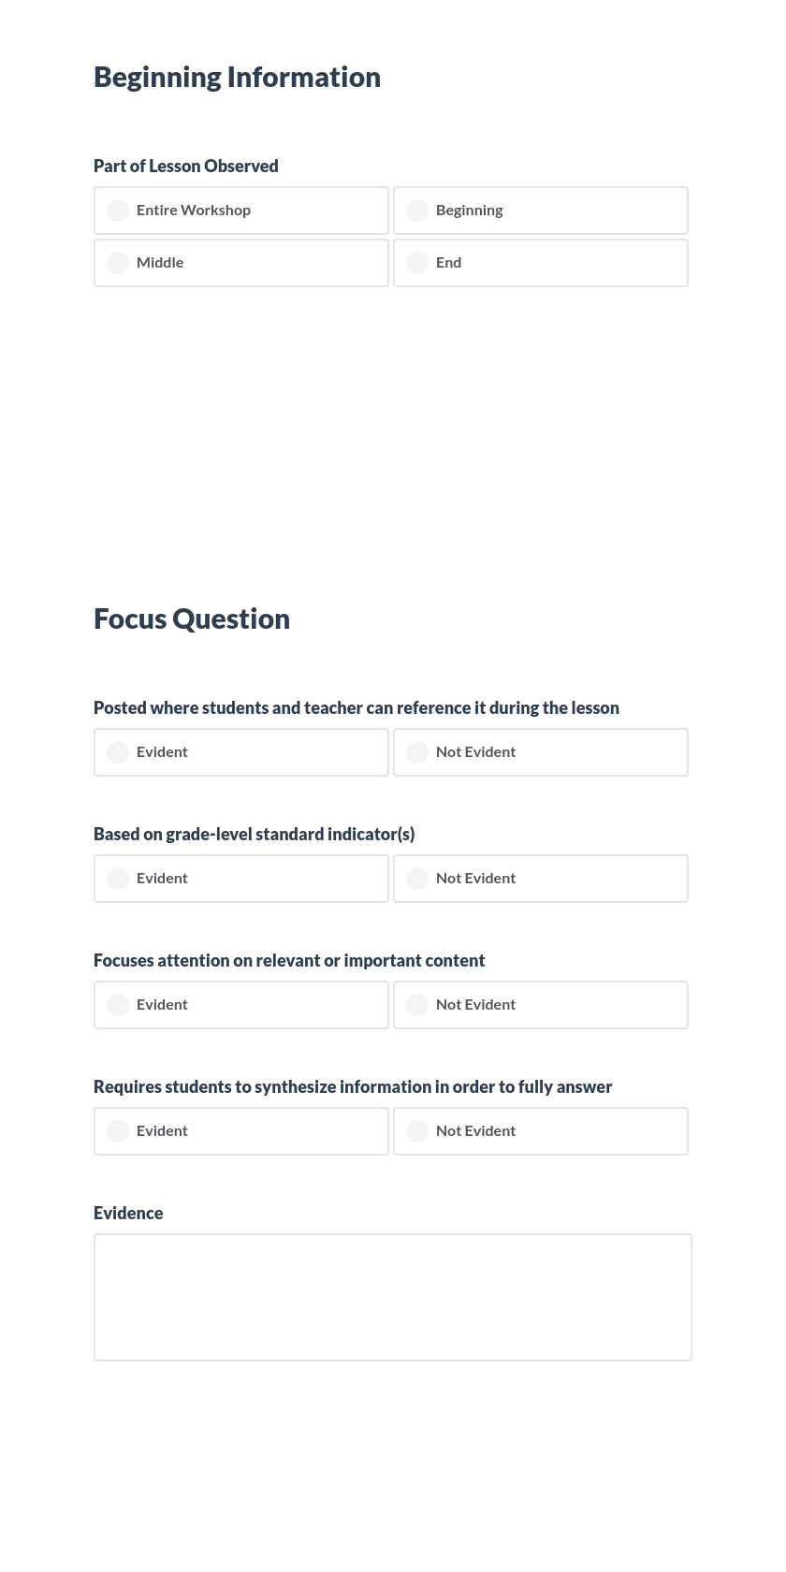The image size is (786, 1572).
Task: Click inside the Evidence text box
Action: point(392,1297)
